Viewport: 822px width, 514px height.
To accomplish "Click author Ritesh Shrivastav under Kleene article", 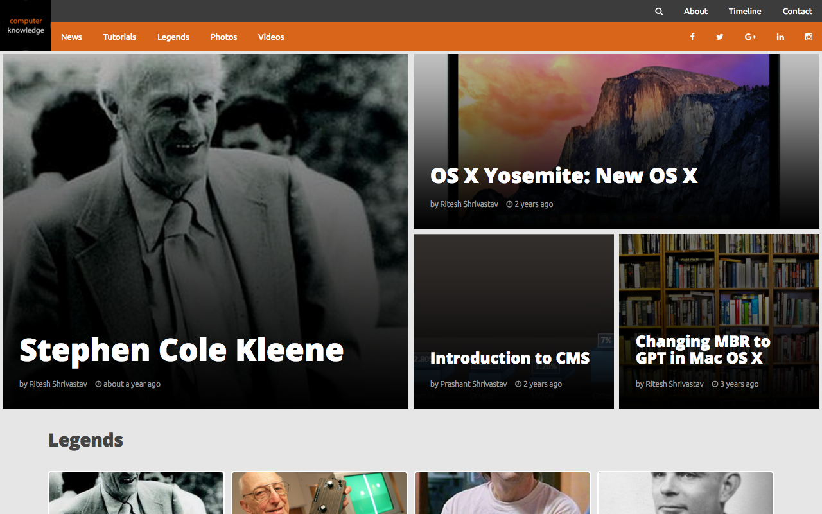I will pyautogui.click(x=58, y=384).
